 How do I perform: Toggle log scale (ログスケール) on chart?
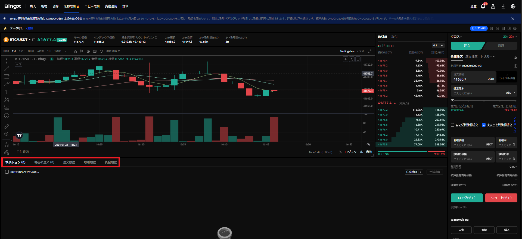click(354, 152)
